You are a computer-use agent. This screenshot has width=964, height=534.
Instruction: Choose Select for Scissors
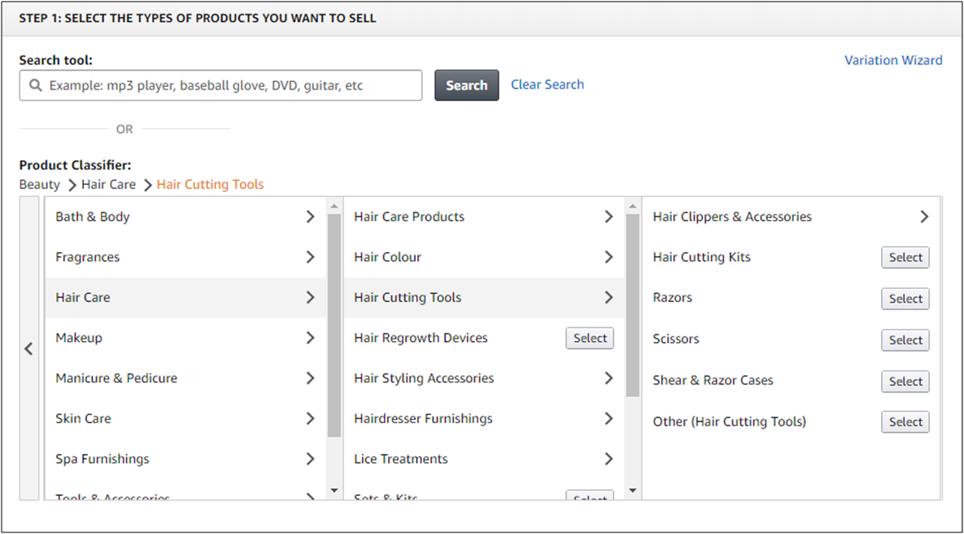click(x=905, y=340)
